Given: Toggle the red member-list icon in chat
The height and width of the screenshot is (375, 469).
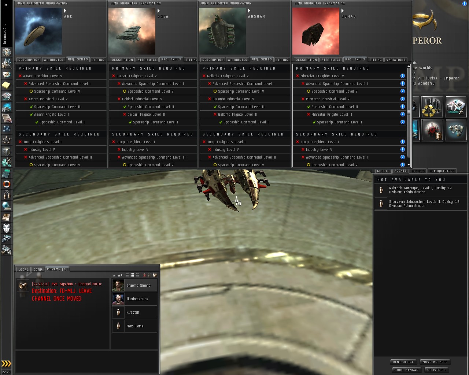Looking at the screenshot, I should click(144, 275).
